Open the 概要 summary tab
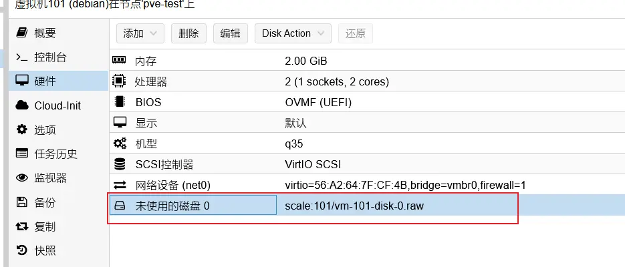The height and width of the screenshot is (267, 625). tap(45, 33)
